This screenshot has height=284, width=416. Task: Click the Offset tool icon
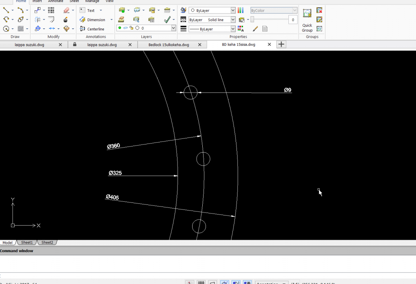pos(37,19)
